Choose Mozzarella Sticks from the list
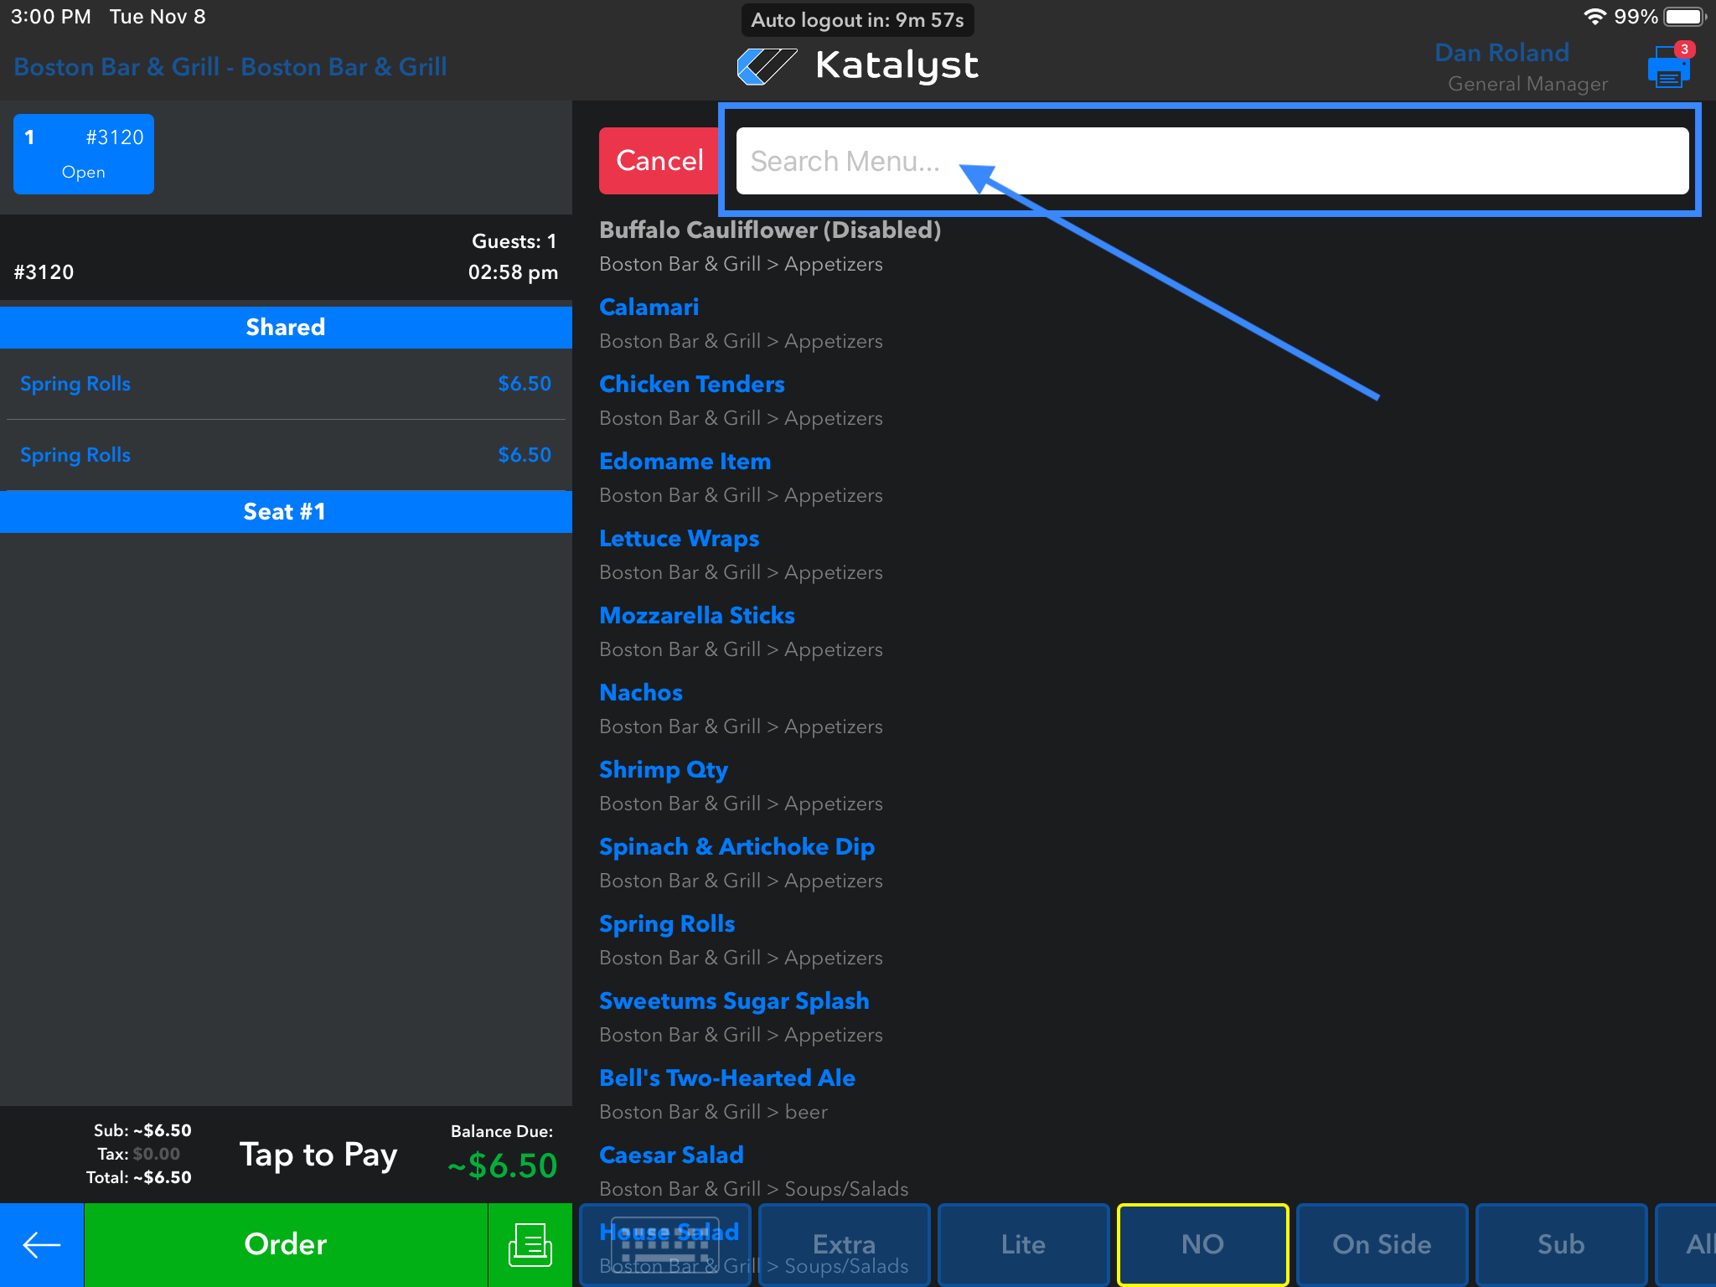This screenshot has height=1287, width=1716. coord(697,616)
